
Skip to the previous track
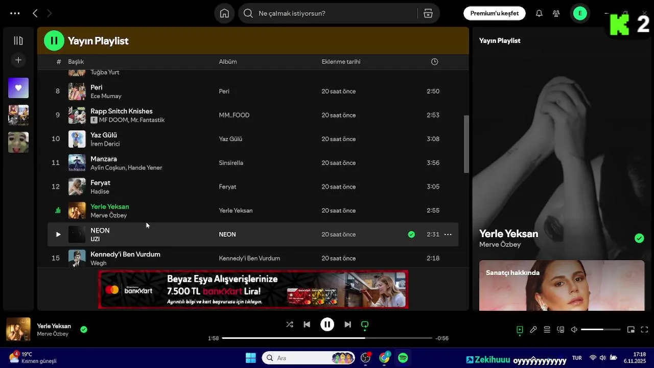click(307, 325)
